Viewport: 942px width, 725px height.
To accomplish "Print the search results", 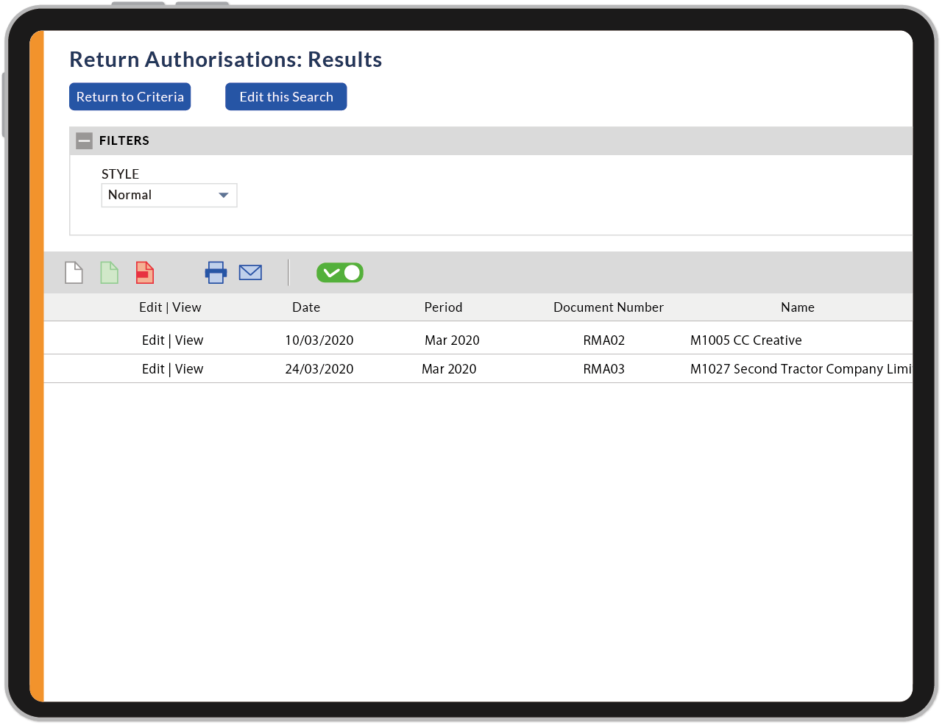I will coord(216,273).
